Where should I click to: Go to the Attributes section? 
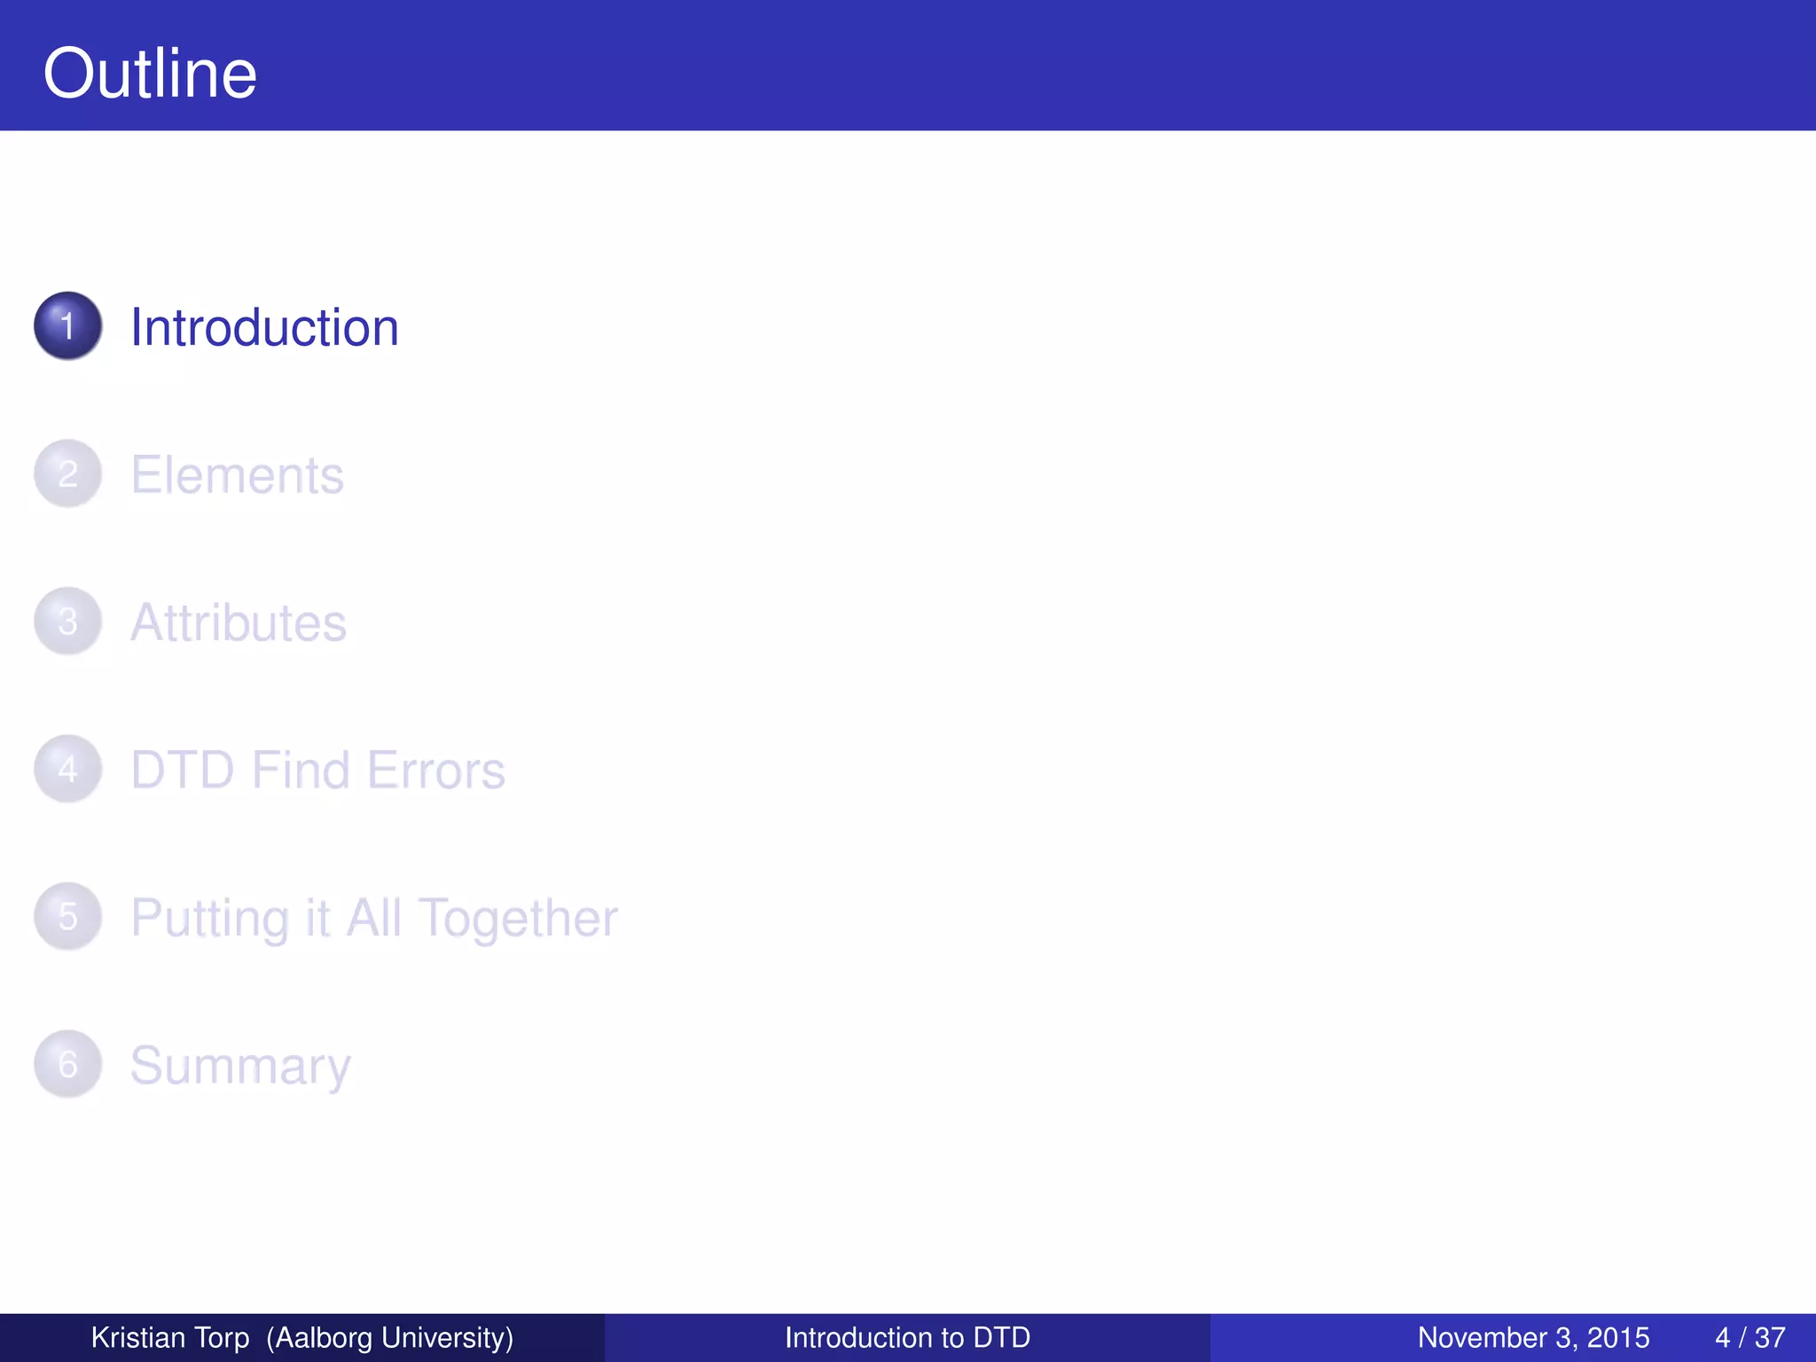tap(238, 622)
